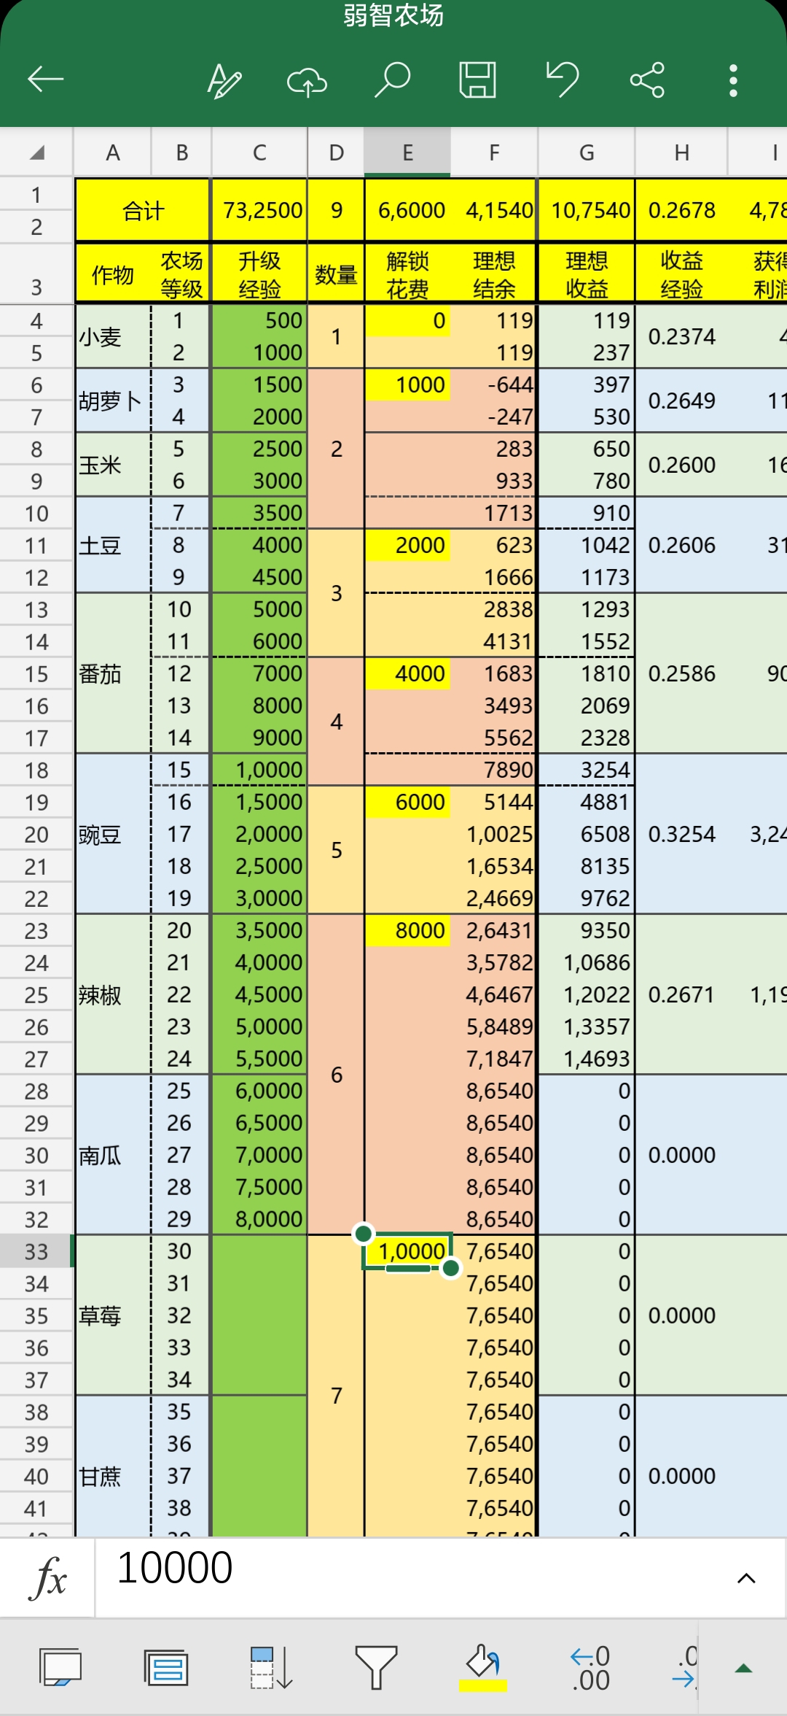Tap the cell showing 1,4693
787x1716 pixels.
point(587,1059)
